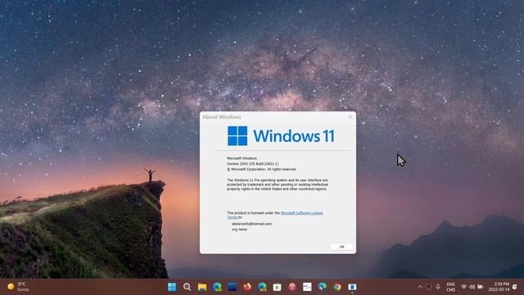Click the 'org name' text

[239, 229]
